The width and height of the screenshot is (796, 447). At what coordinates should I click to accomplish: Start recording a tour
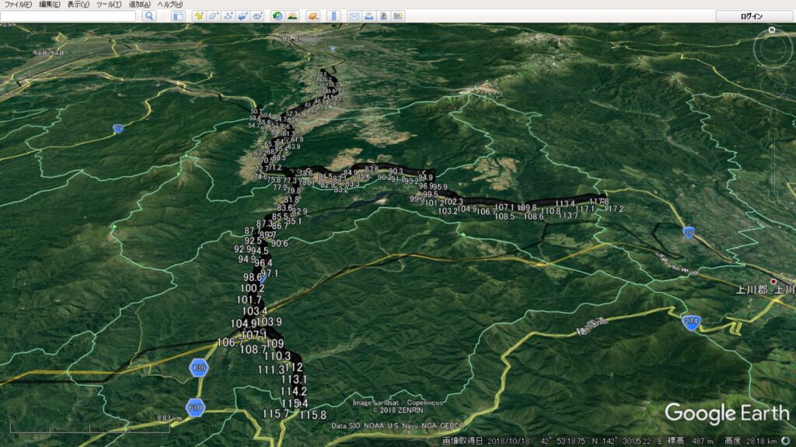coord(258,16)
